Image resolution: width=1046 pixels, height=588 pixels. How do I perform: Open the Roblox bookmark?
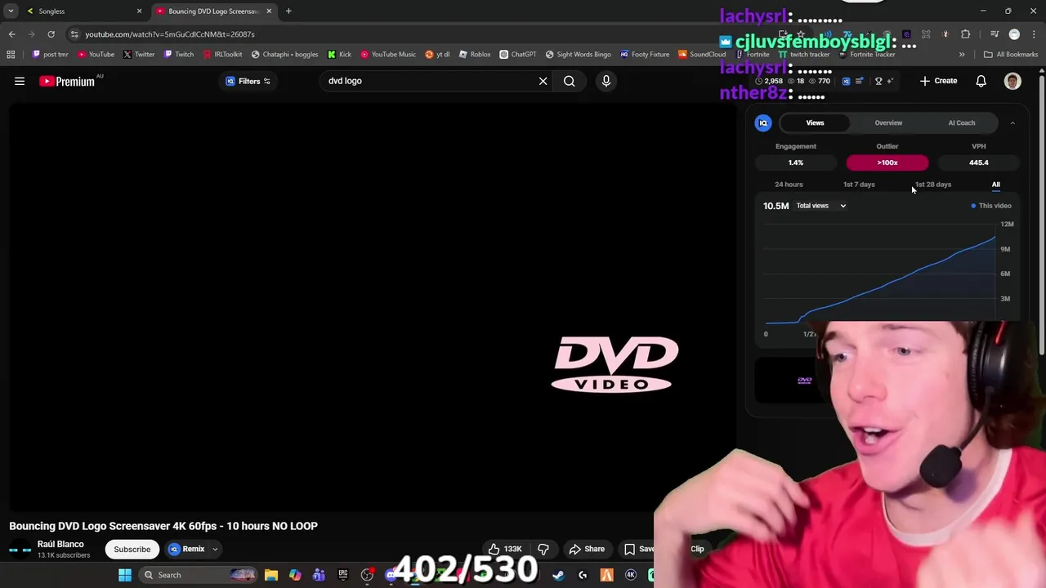tap(475, 55)
